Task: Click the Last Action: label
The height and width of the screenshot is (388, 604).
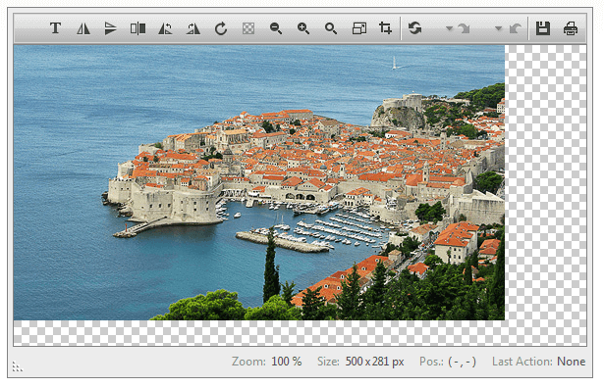Action: (522, 362)
